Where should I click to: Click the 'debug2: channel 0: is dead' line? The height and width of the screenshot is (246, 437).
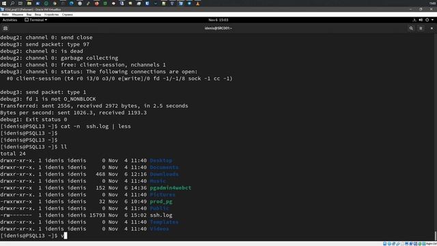pyautogui.click(x=42, y=51)
